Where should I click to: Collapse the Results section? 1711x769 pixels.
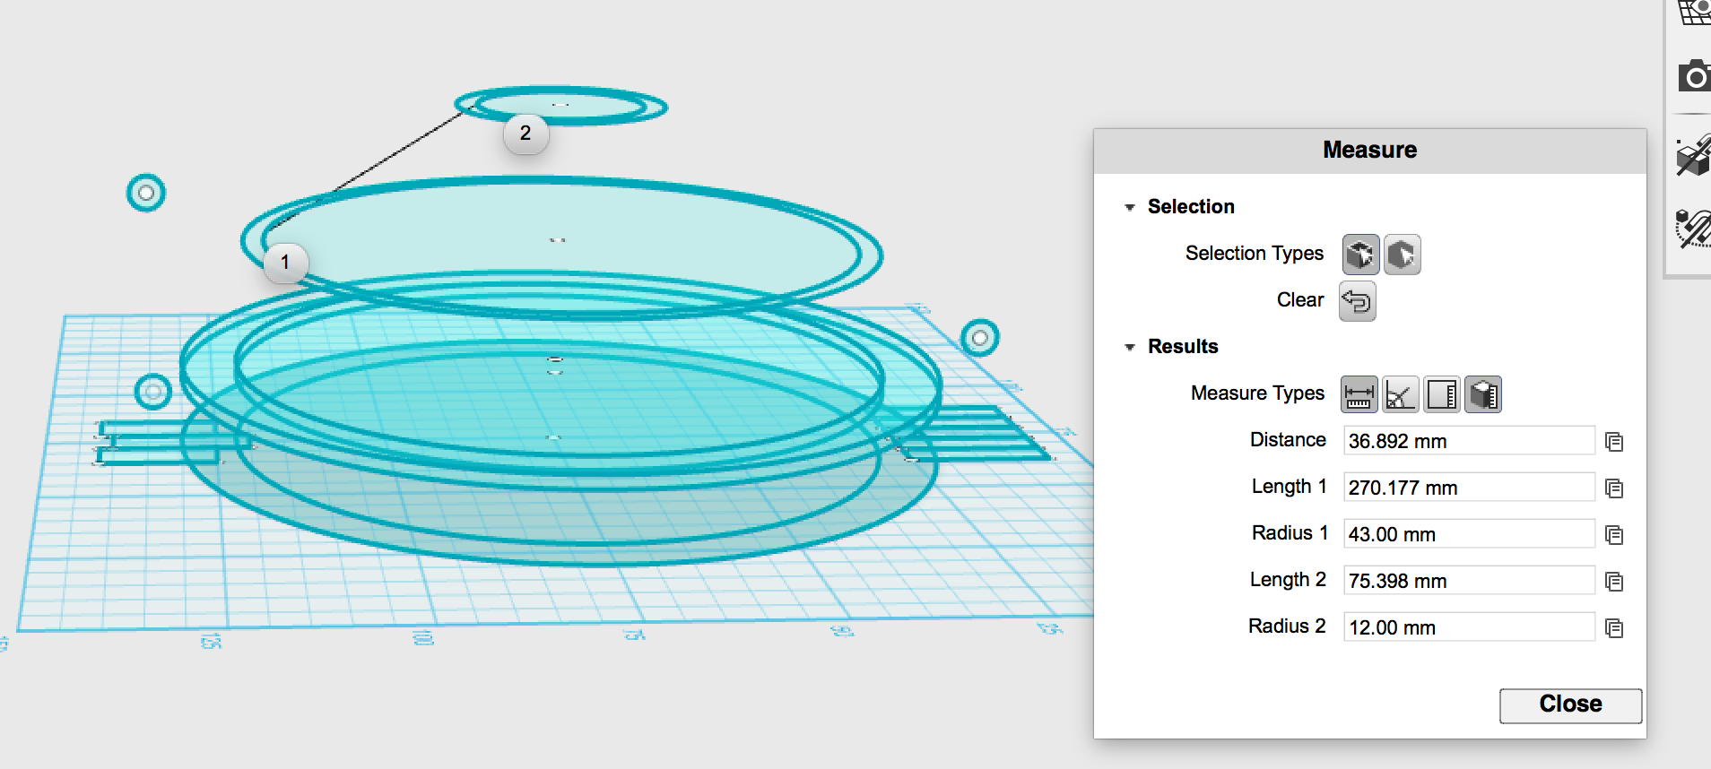coord(1130,347)
